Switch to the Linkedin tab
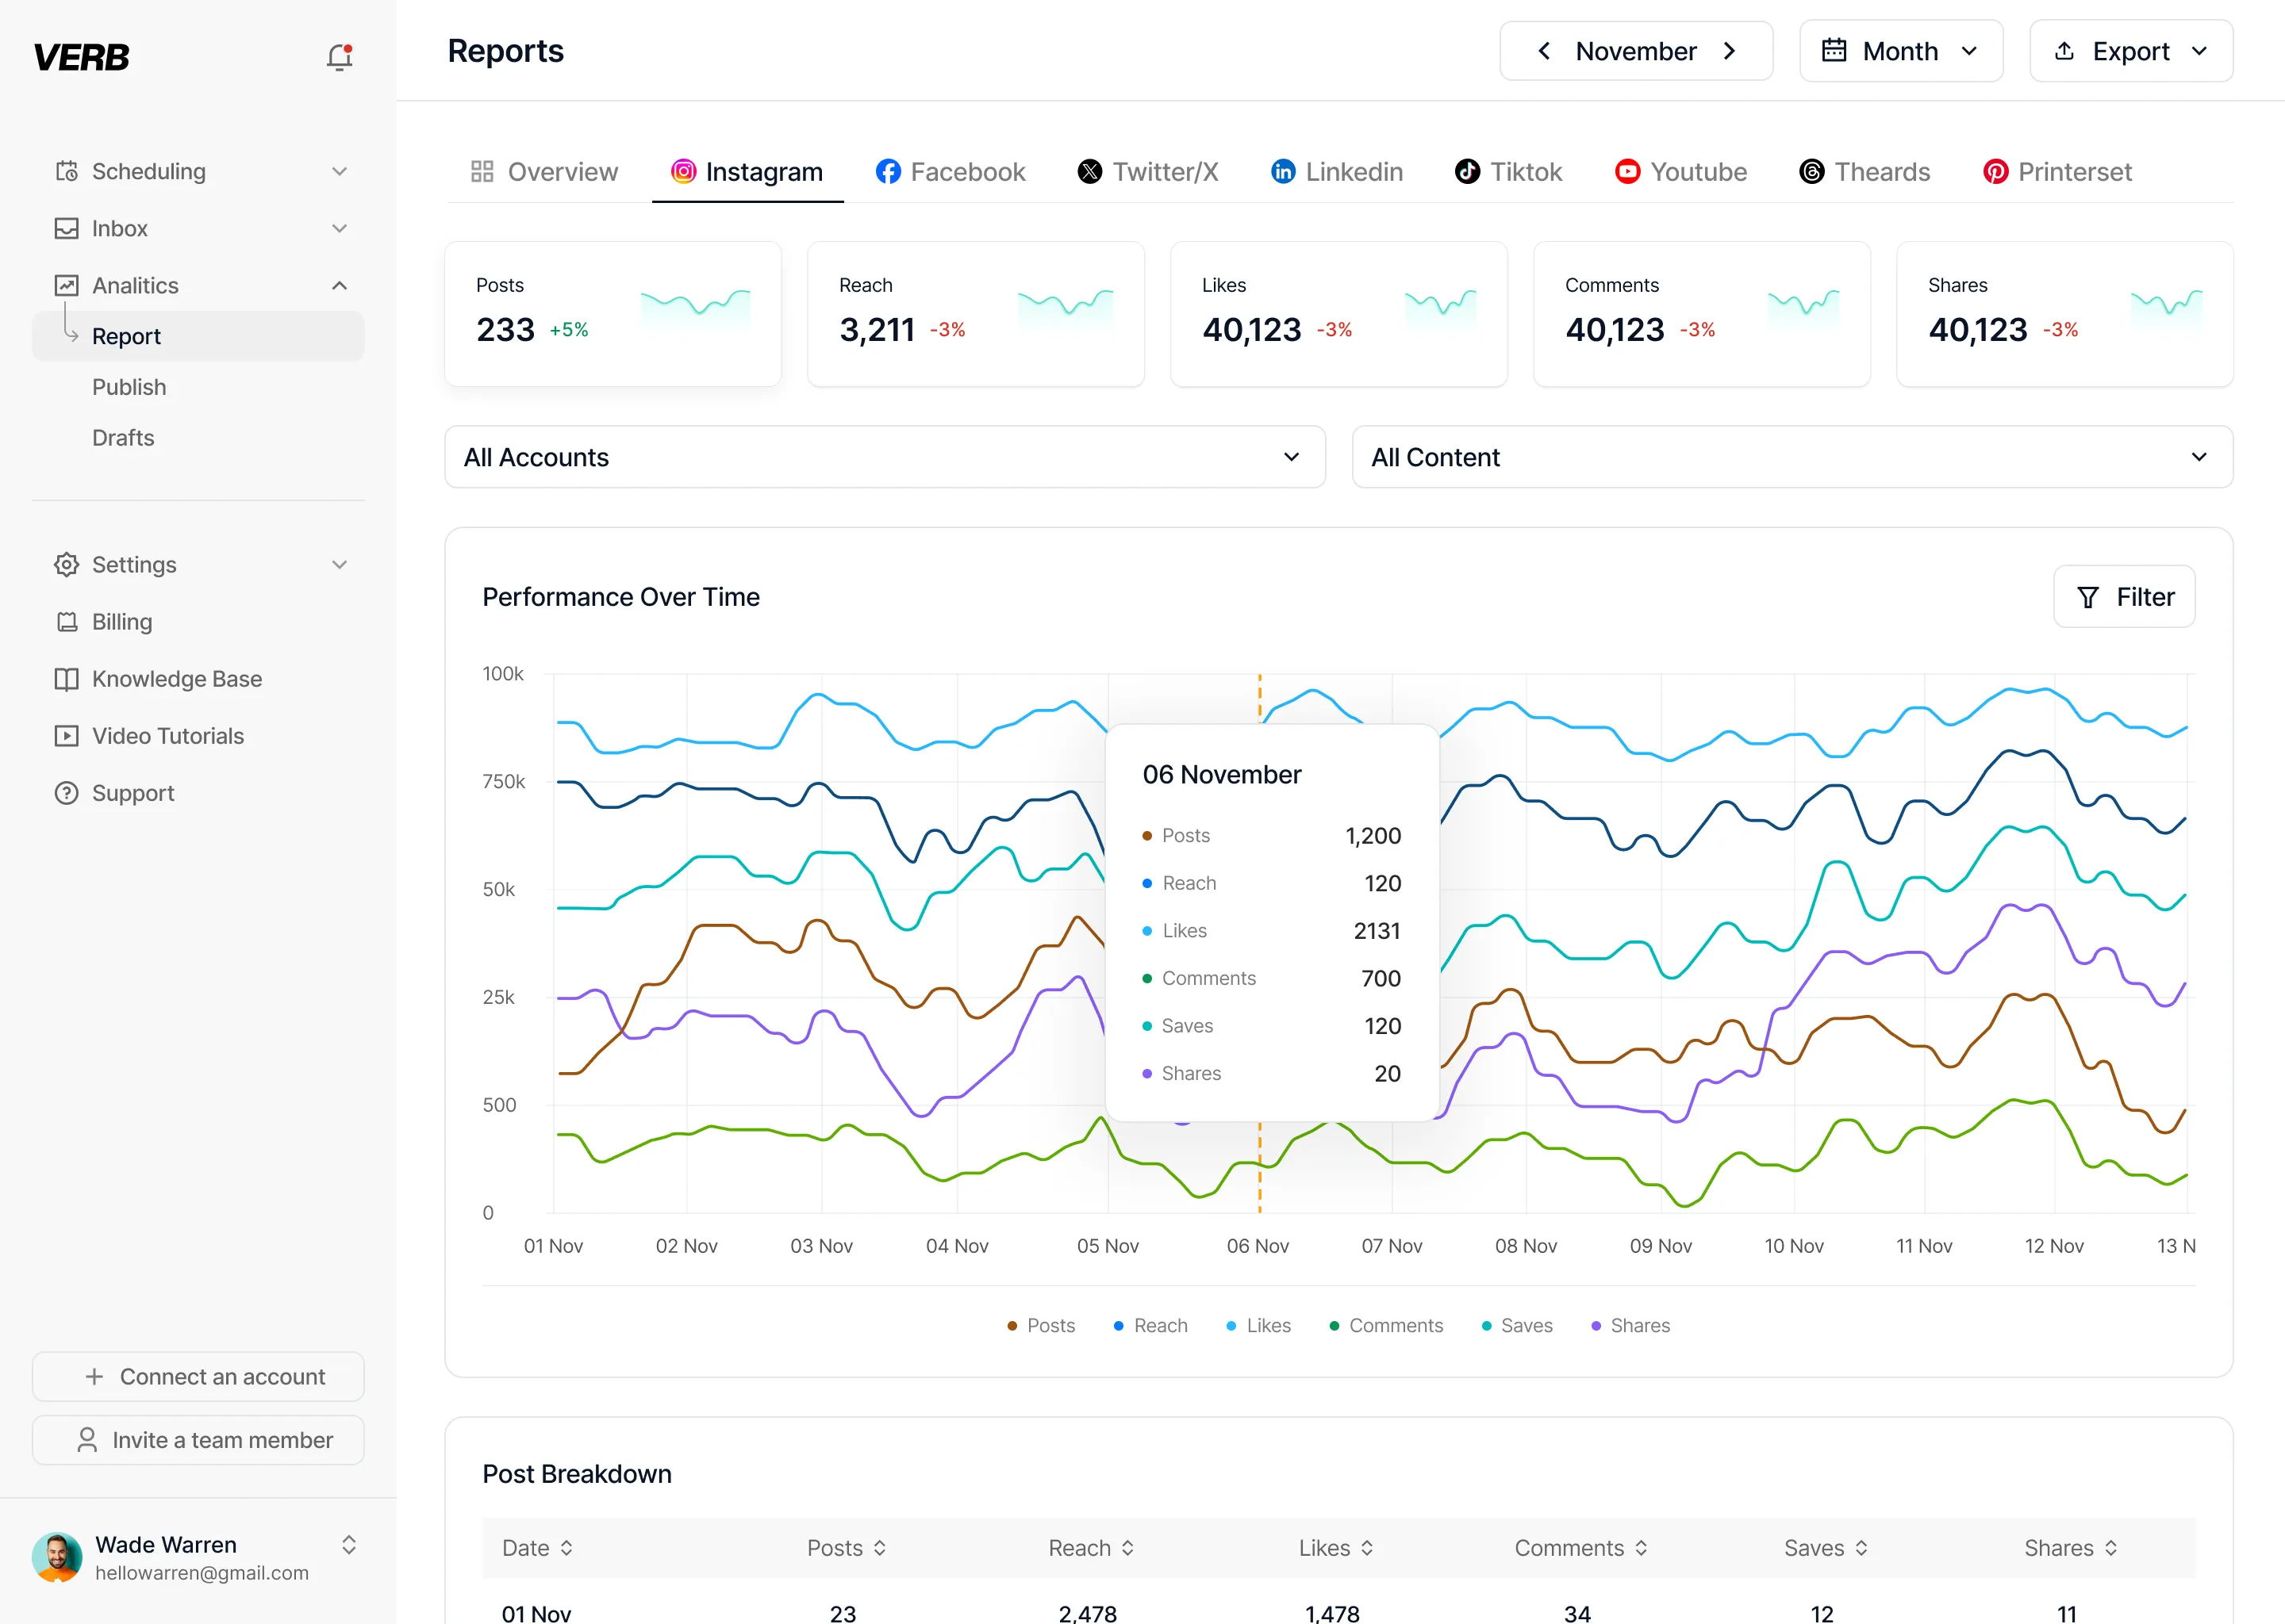Viewport: 2285px width, 1624px height. tap(1337, 172)
